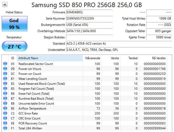This screenshot has height=132, width=174.
Task: Click status orb for Airflow Temperature
Action: [5, 109]
